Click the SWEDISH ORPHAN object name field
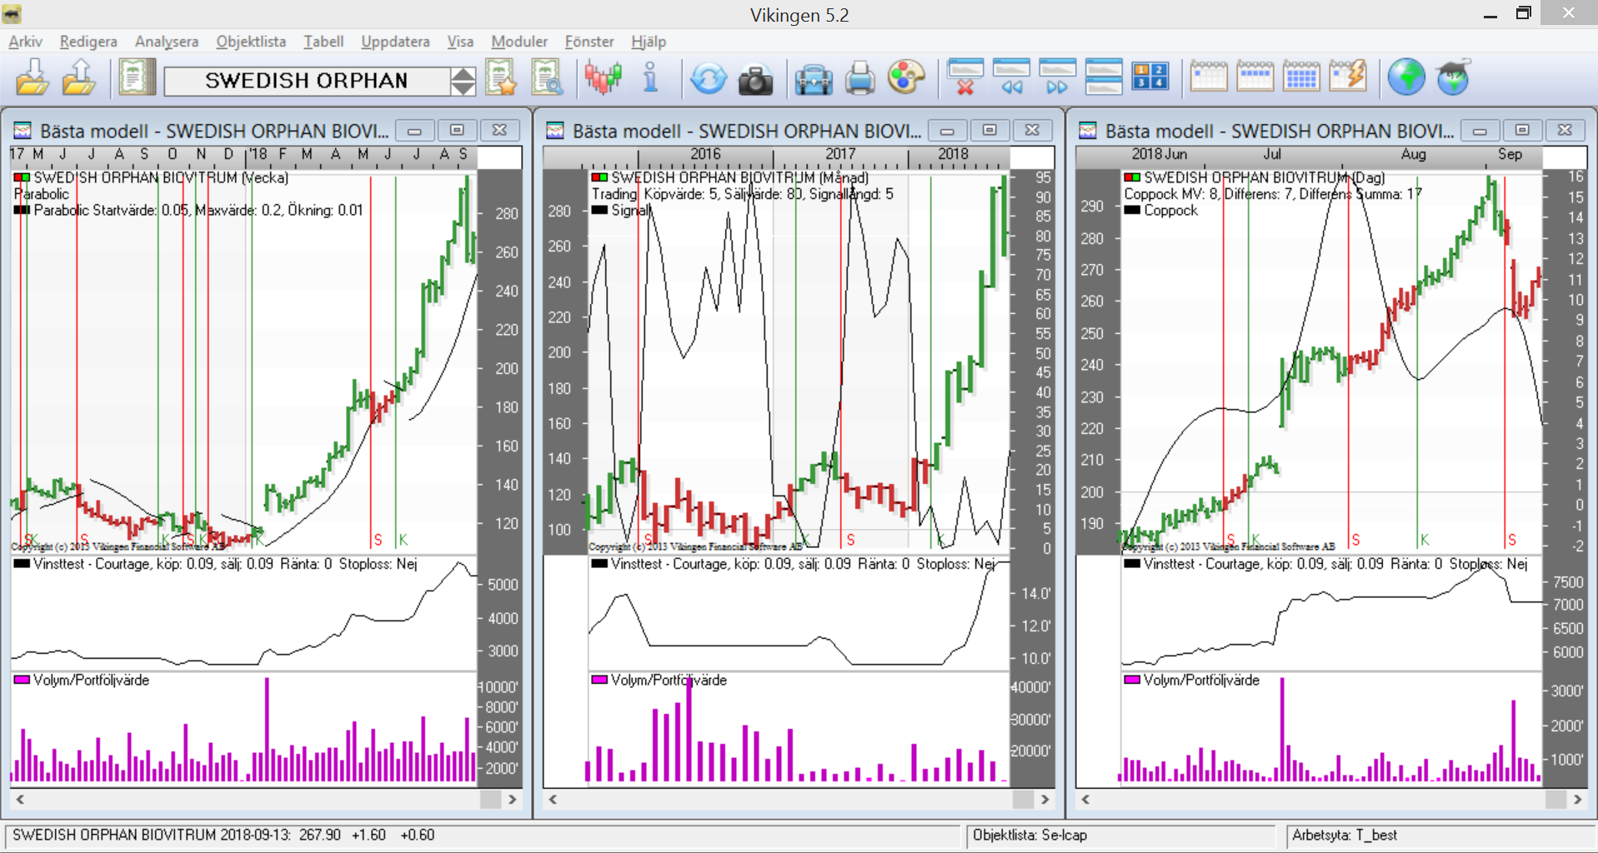This screenshot has height=853, width=1598. pyautogui.click(x=307, y=81)
